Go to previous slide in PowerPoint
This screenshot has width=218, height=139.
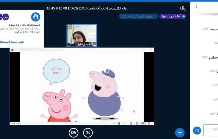114,123
